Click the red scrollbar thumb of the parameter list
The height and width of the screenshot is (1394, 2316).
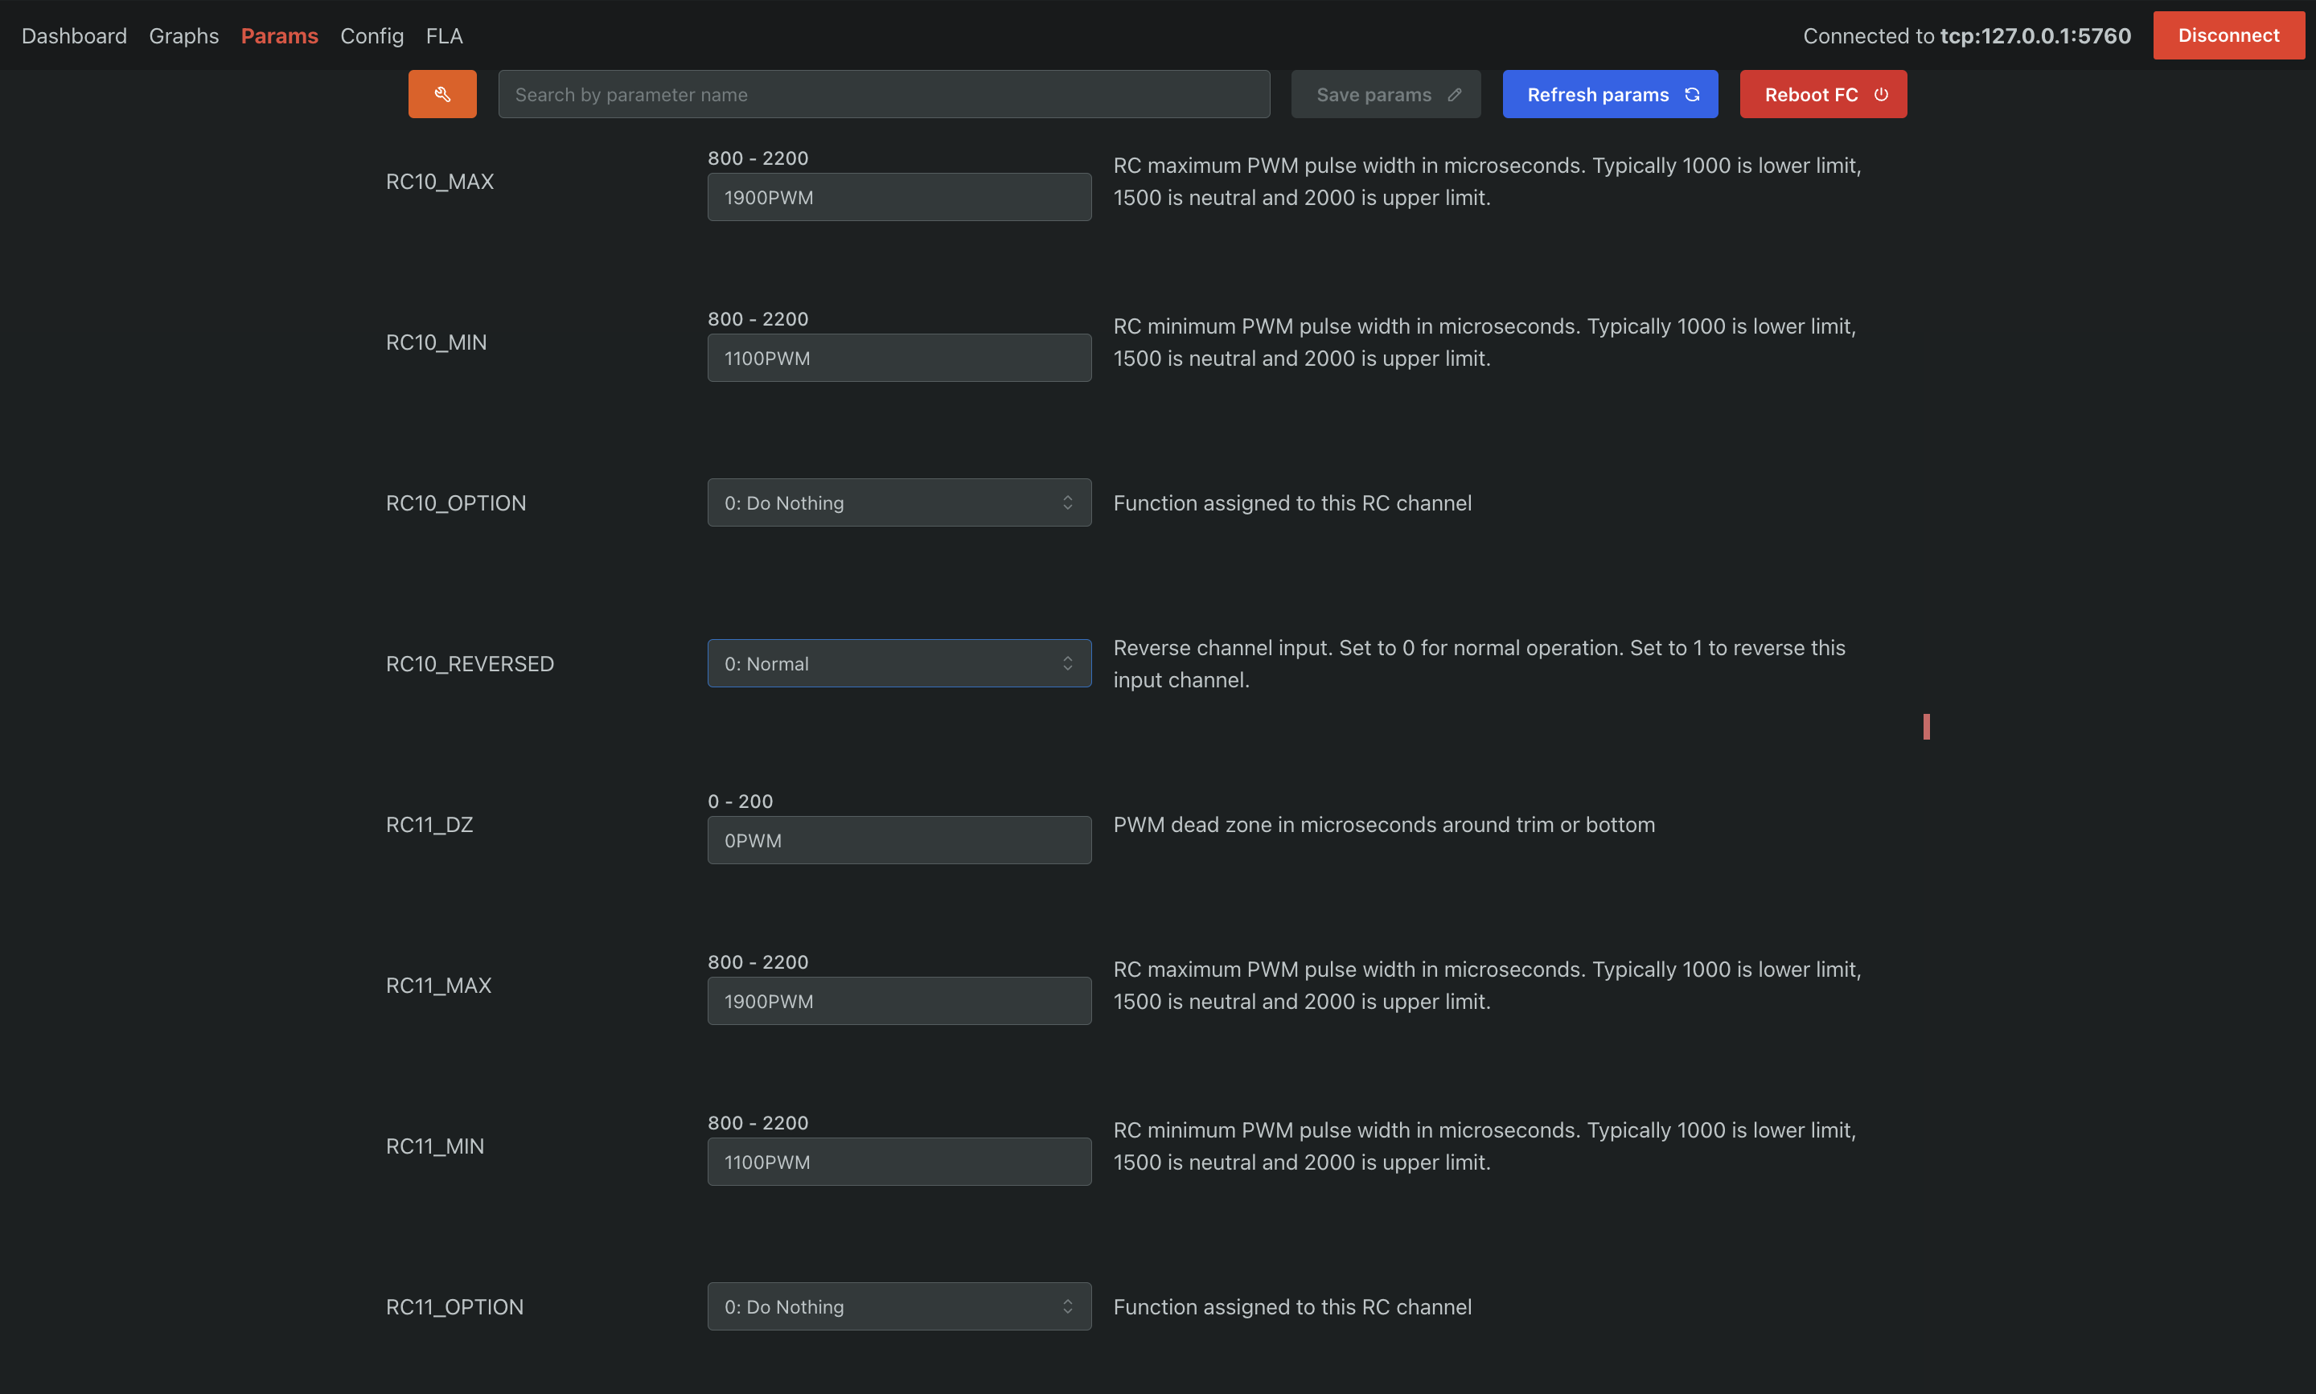click(x=1926, y=726)
